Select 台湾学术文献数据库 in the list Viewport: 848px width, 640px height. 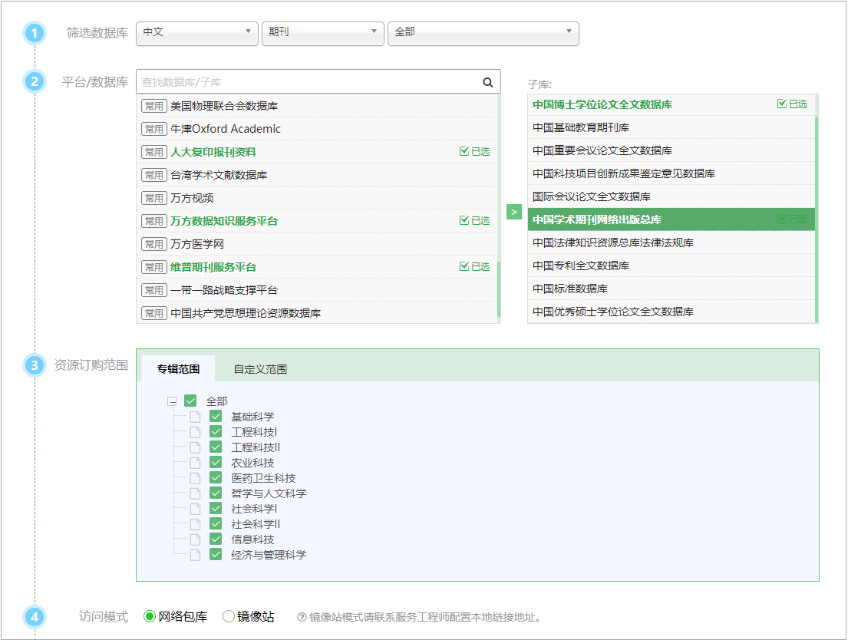click(x=316, y=175)
